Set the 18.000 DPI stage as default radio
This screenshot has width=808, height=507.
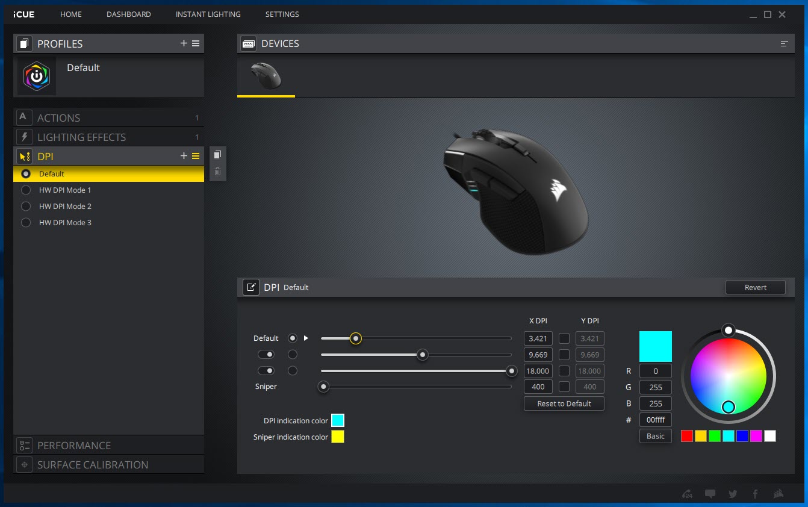293,370
